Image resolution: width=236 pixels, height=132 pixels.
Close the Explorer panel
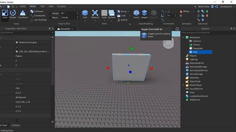click(235, 29)
